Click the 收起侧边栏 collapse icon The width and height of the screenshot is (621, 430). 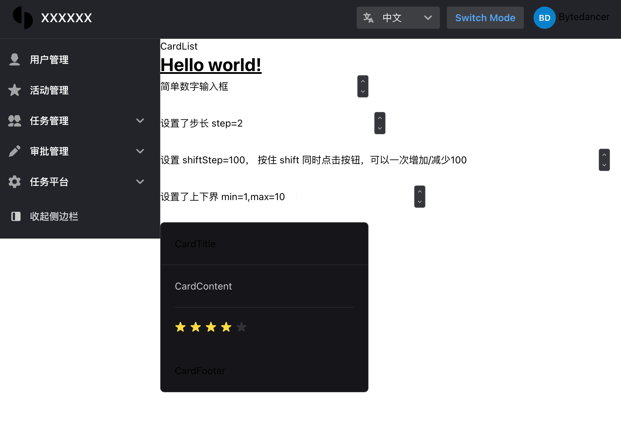[16, 216]
